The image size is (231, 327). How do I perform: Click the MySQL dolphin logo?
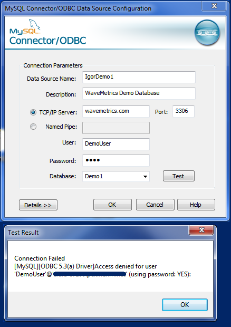(x=25, y=27)
